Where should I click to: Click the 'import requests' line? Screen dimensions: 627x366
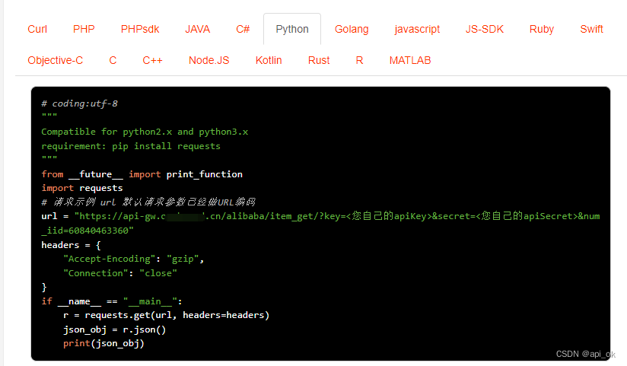[x=82, y=188]
